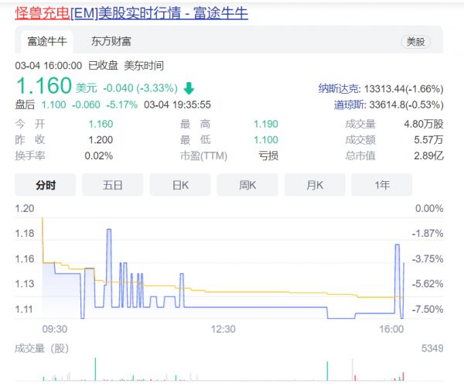Select the 五日 chart period
This screenshot has width=464, height=387.
point(113,184)
